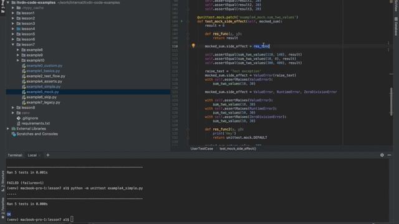Expand the example9 folder
The width and height of the screenshot is (399, 224).
point(18,55)
